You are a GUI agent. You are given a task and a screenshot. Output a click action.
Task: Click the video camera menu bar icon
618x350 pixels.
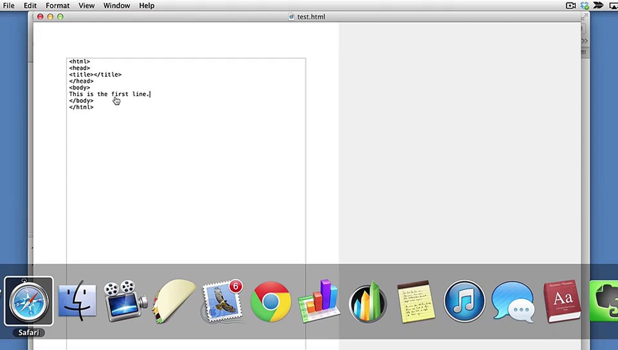[x=571, y=5]
